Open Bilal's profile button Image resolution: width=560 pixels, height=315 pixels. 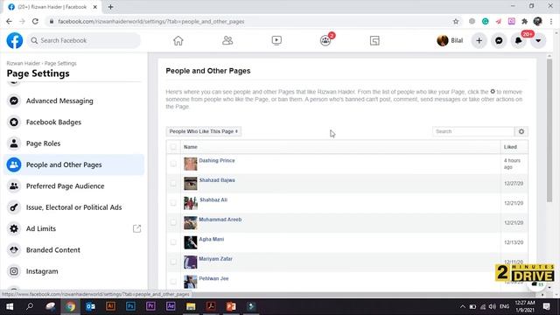click(450, 41)
